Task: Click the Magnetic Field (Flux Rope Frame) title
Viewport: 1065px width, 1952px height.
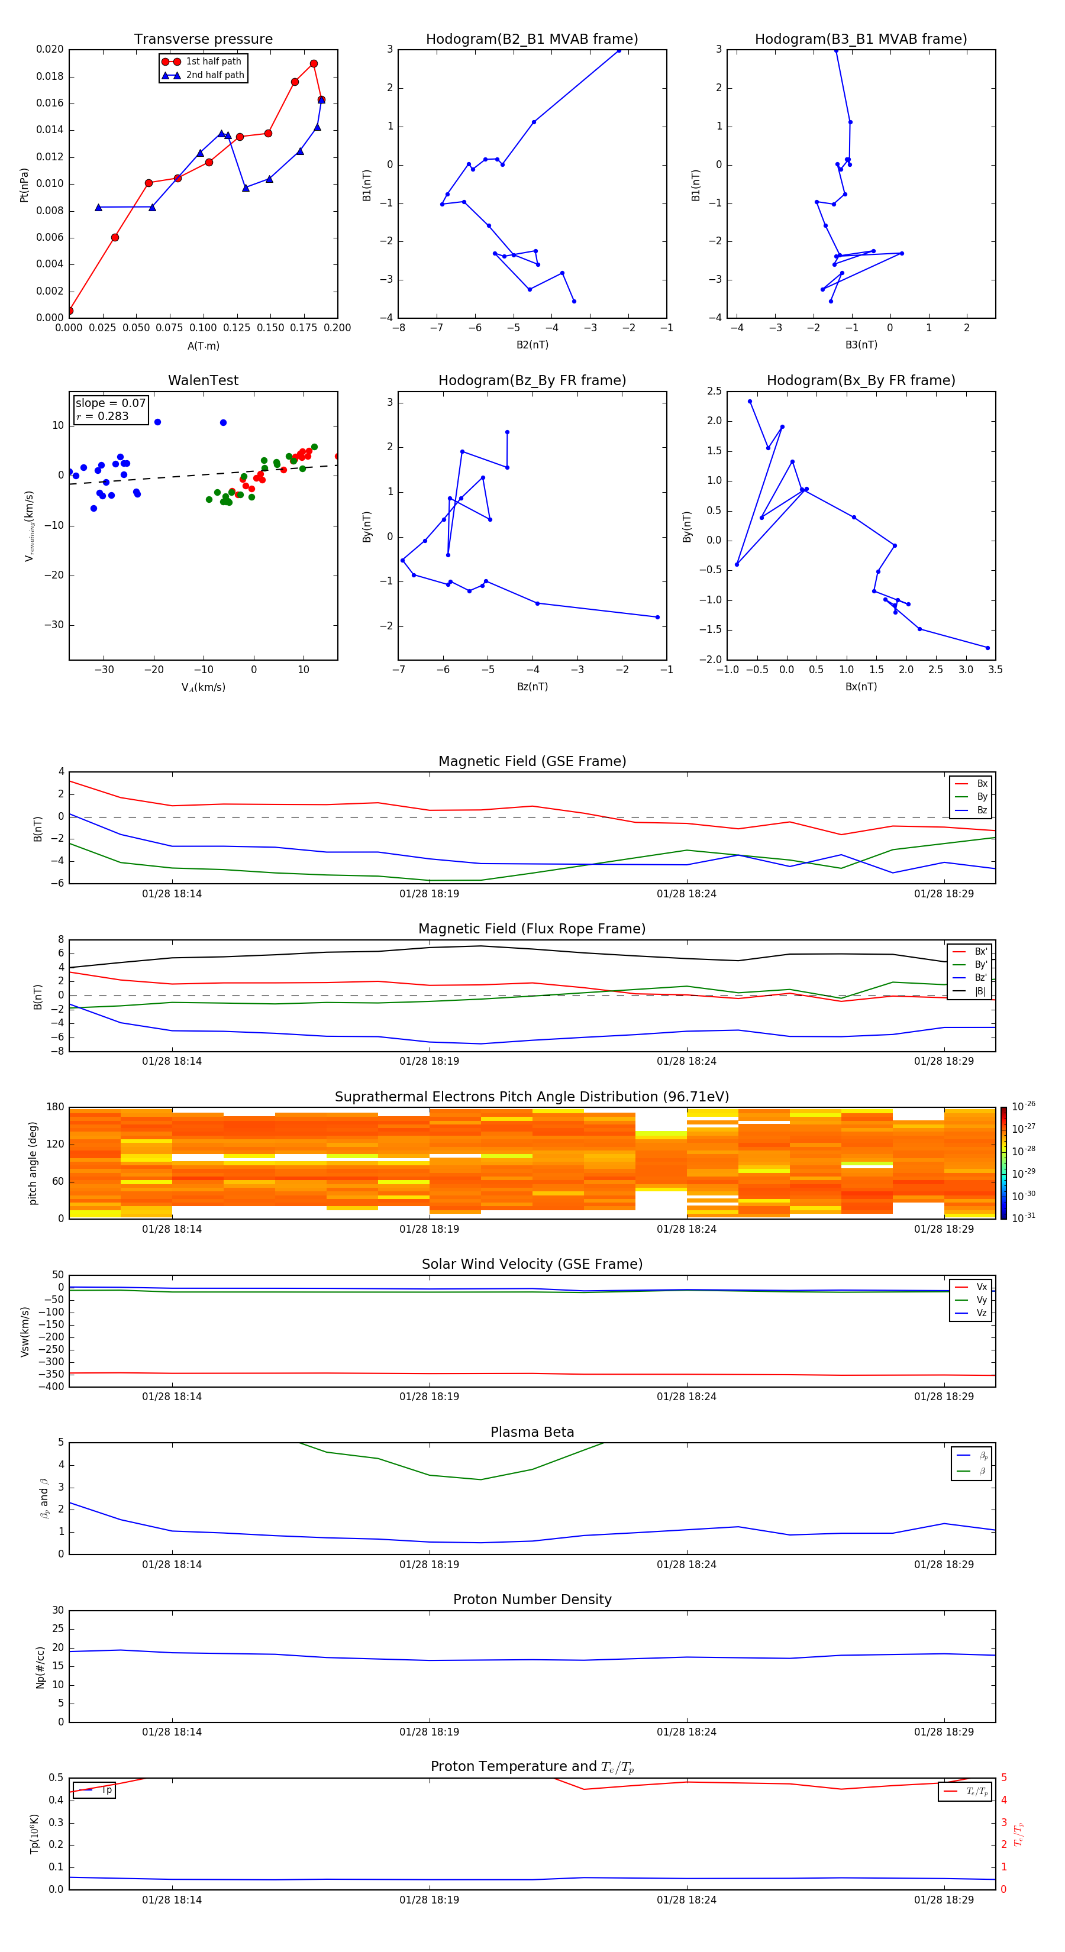Action: 532,929
